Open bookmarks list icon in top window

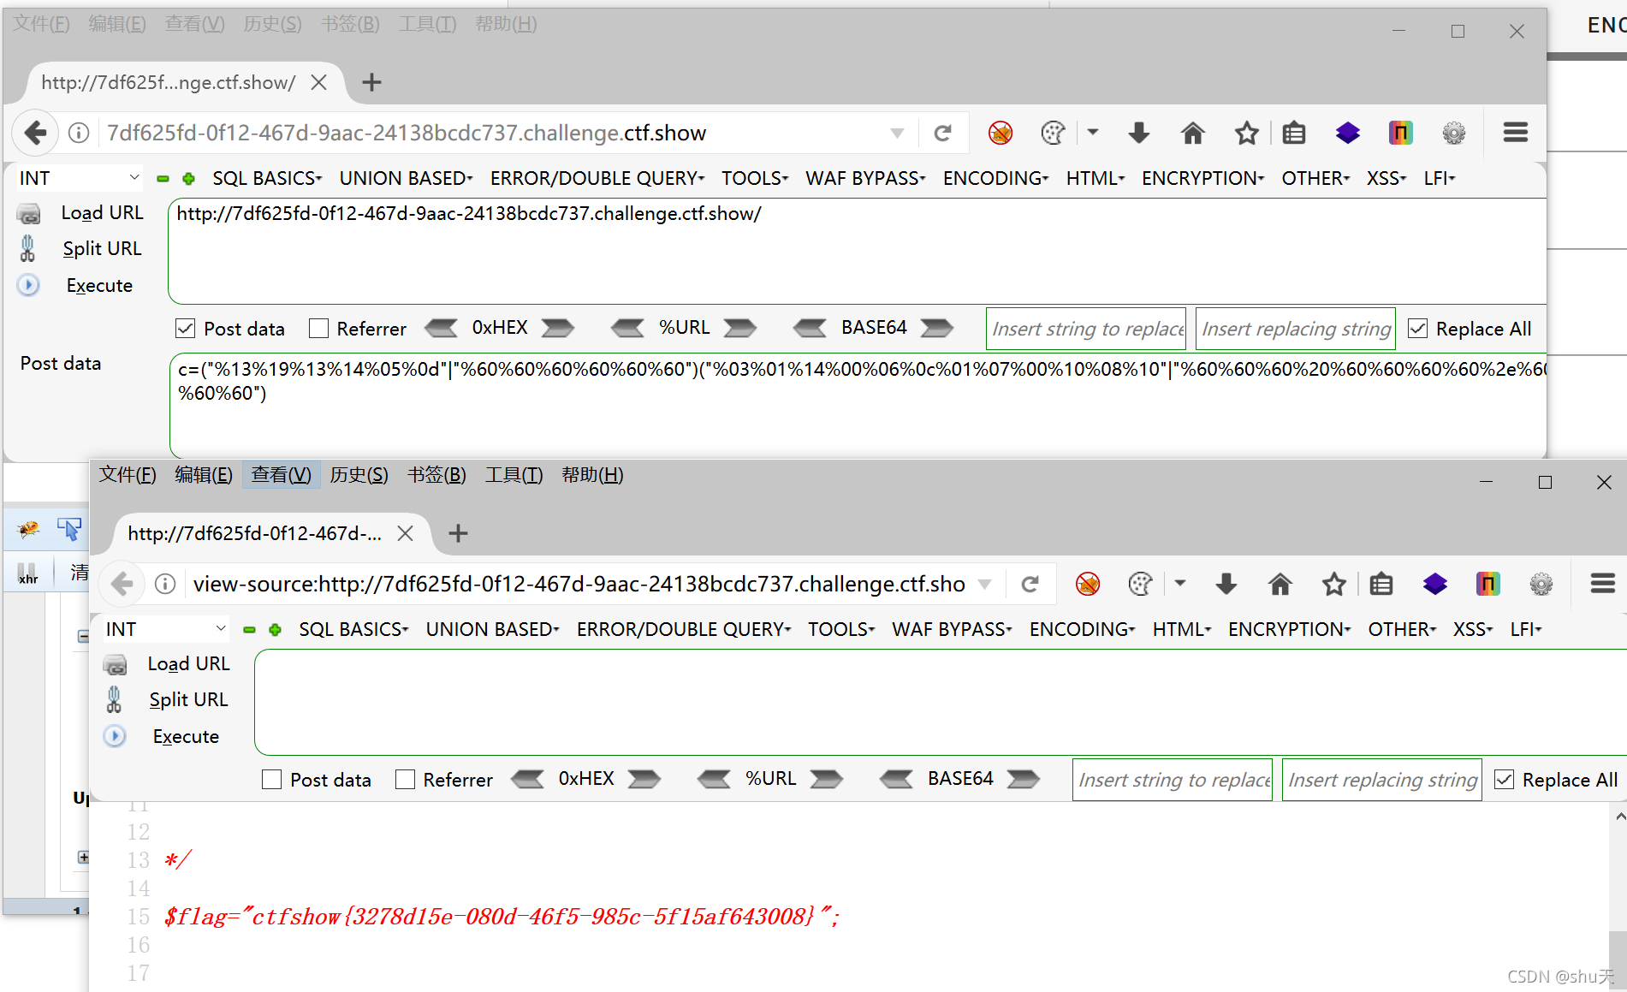click(1294, 133)
